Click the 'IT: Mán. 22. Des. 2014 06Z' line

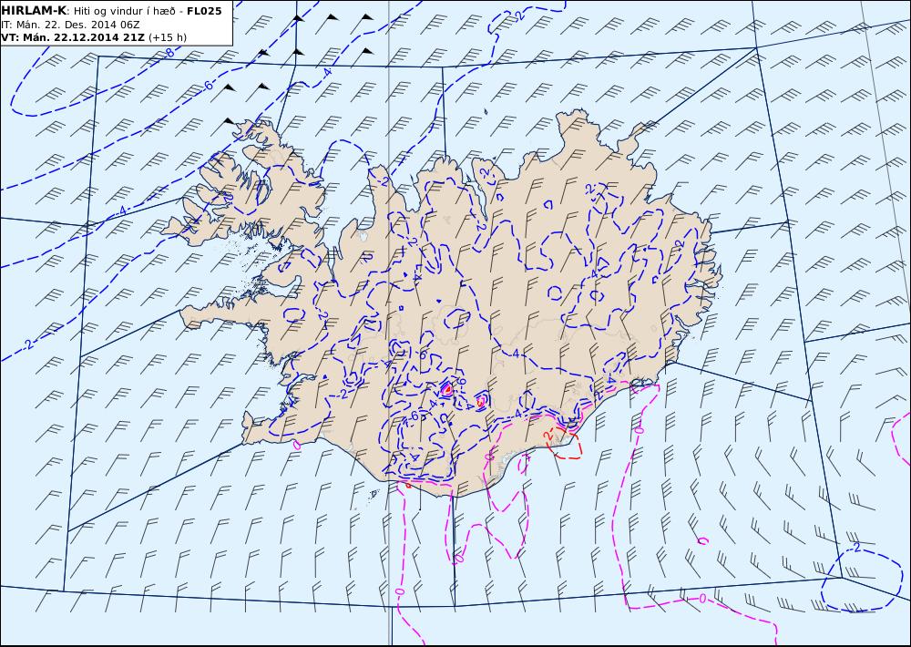[x=70, y=25]
